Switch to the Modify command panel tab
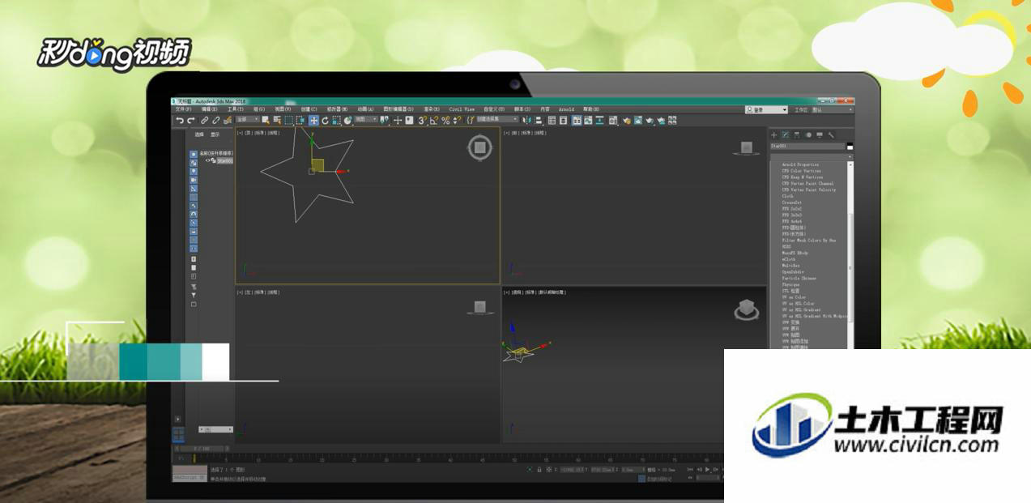 tap(786, 135)
